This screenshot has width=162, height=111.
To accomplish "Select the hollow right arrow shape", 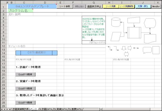I will [130, 48].
